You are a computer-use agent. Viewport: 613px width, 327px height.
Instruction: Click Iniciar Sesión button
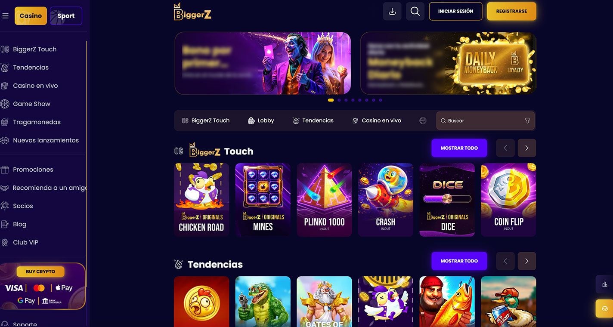pyautogui.click(x=455, y=12)
